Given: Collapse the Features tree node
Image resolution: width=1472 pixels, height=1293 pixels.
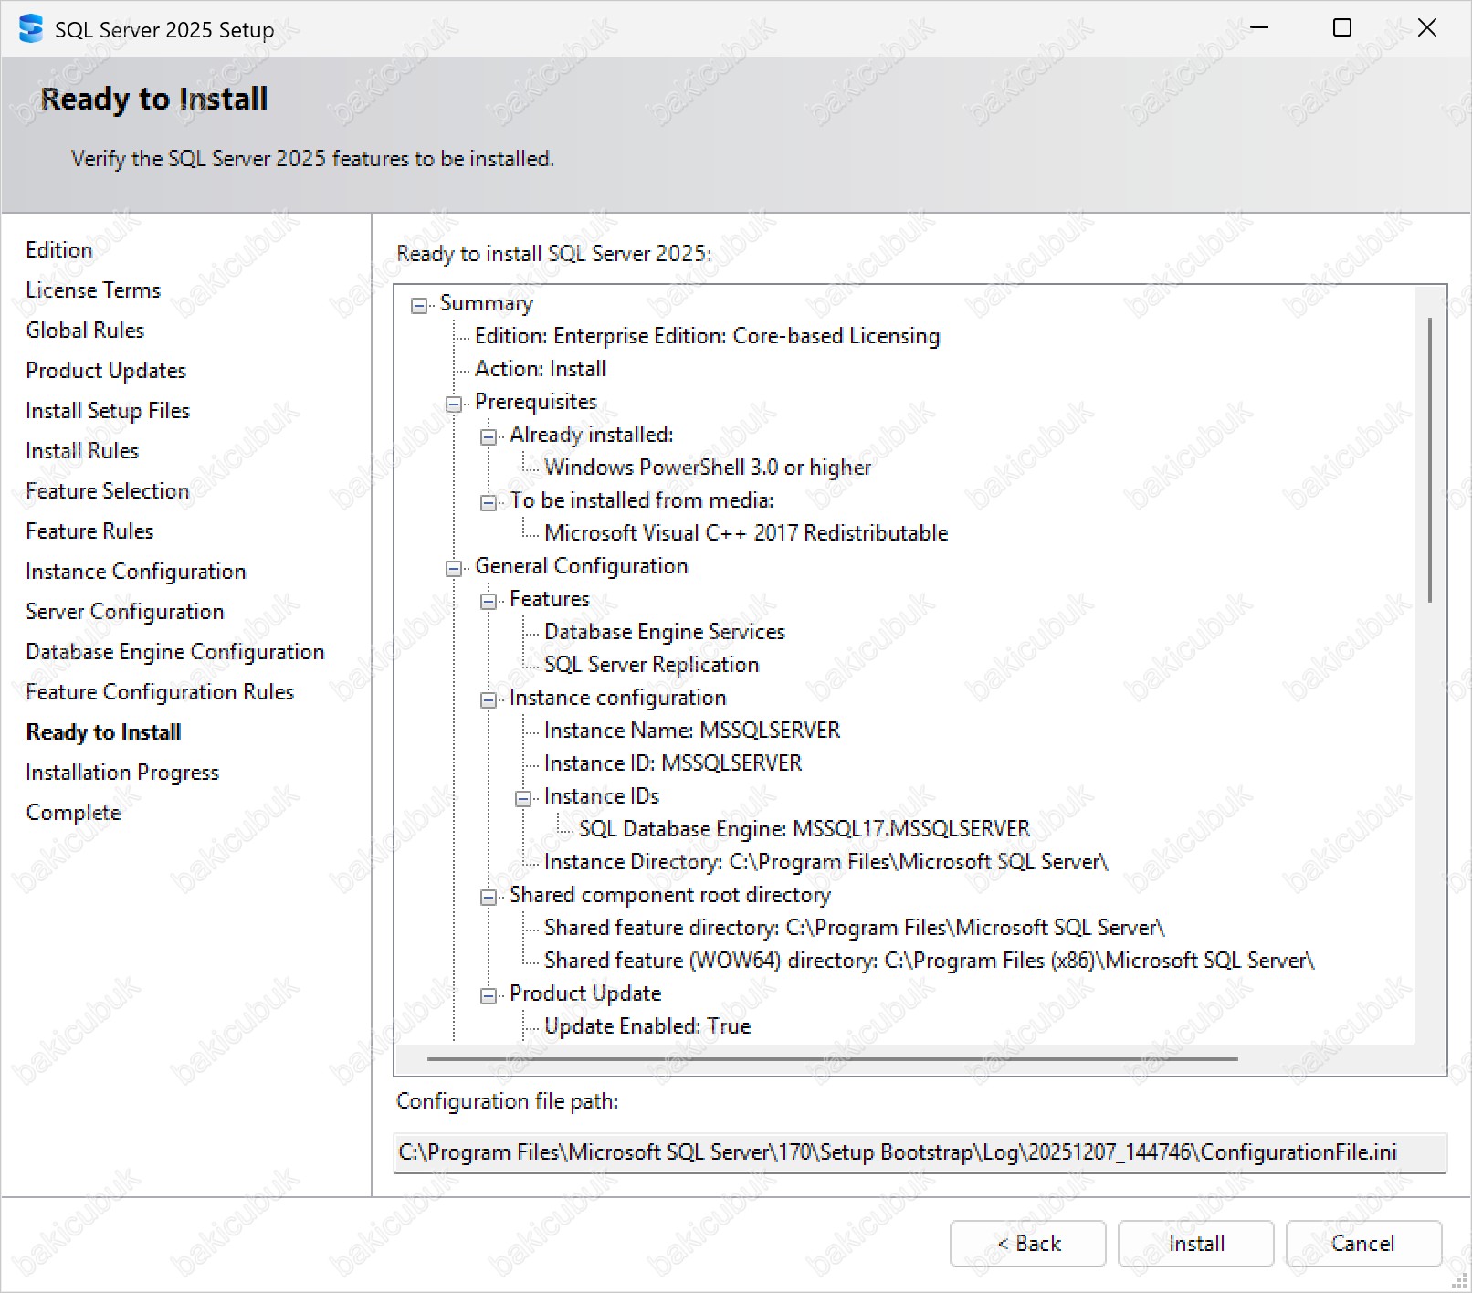Looking at the screenshot, I should coord(489,601).
